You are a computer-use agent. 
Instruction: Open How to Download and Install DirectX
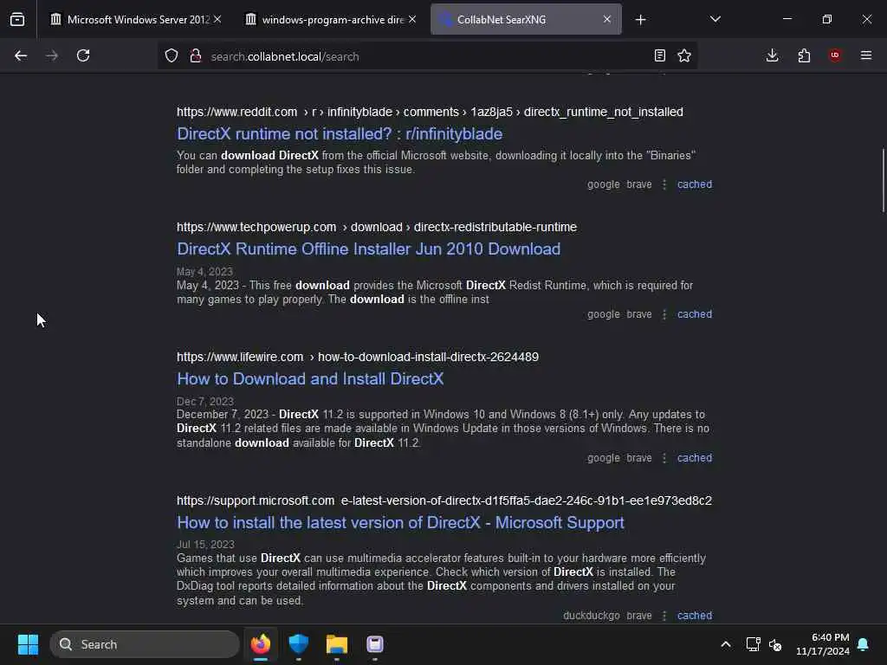coord(310,379)
